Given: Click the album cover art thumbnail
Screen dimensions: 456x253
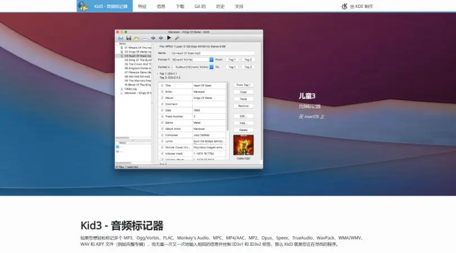Looking at the screenshot, I should [243, 145].
